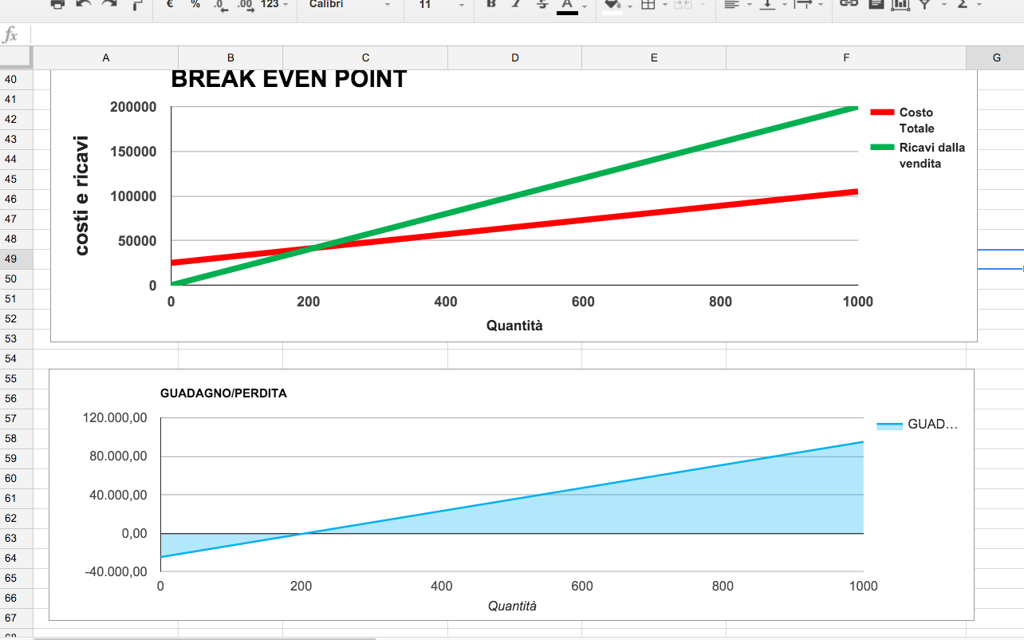This screenshot has height=640, width=1024.
Task: Choose a fill color with the paint bucket
Action: point(611,6)
